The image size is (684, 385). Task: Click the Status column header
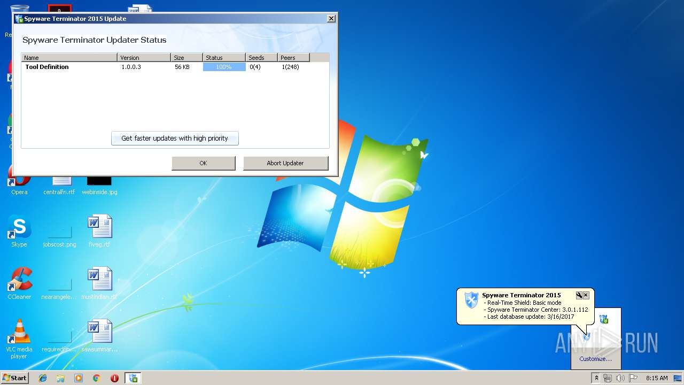point(224,58)
